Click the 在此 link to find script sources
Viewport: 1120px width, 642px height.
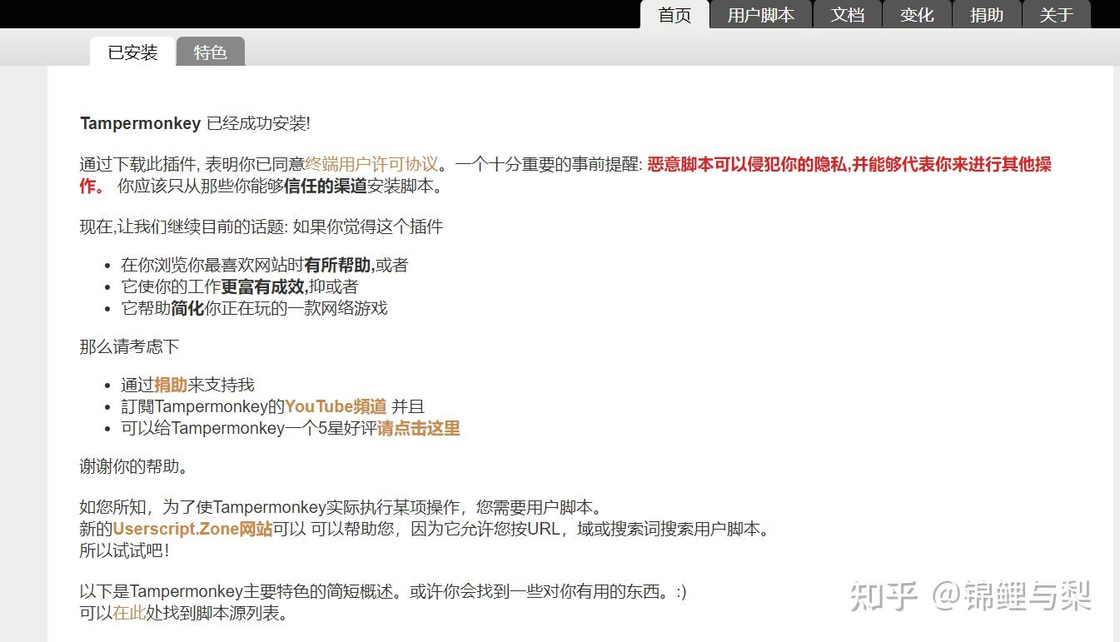click(129, 614)
